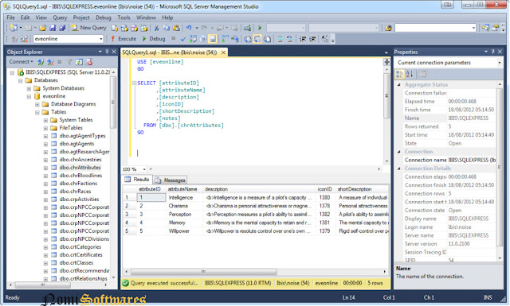Click the Willpower cell in results
Screen dimensions: 510x306
click(x=185, y=231)
